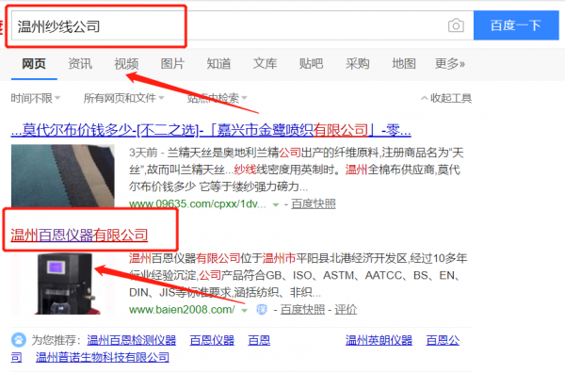Click the 百度一下 search button
This screenshot has width=565, height=373.
[516, 25]
